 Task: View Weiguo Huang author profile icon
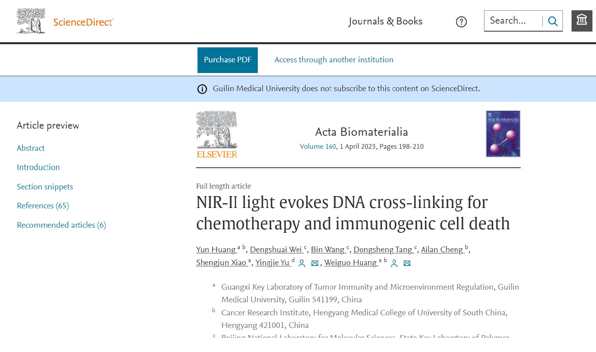pyautogui.click(x=394, y=263)
